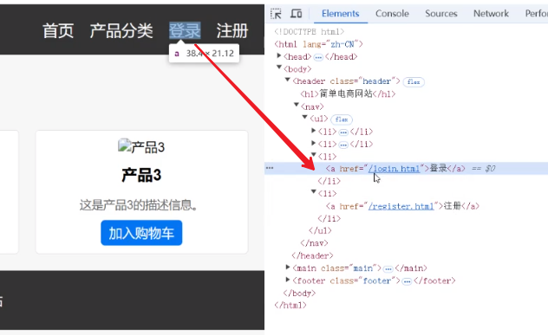The height and width of the screenshot is (335, 548).
Task: Click the 登录 navigation link
Action: click(185, 30)
